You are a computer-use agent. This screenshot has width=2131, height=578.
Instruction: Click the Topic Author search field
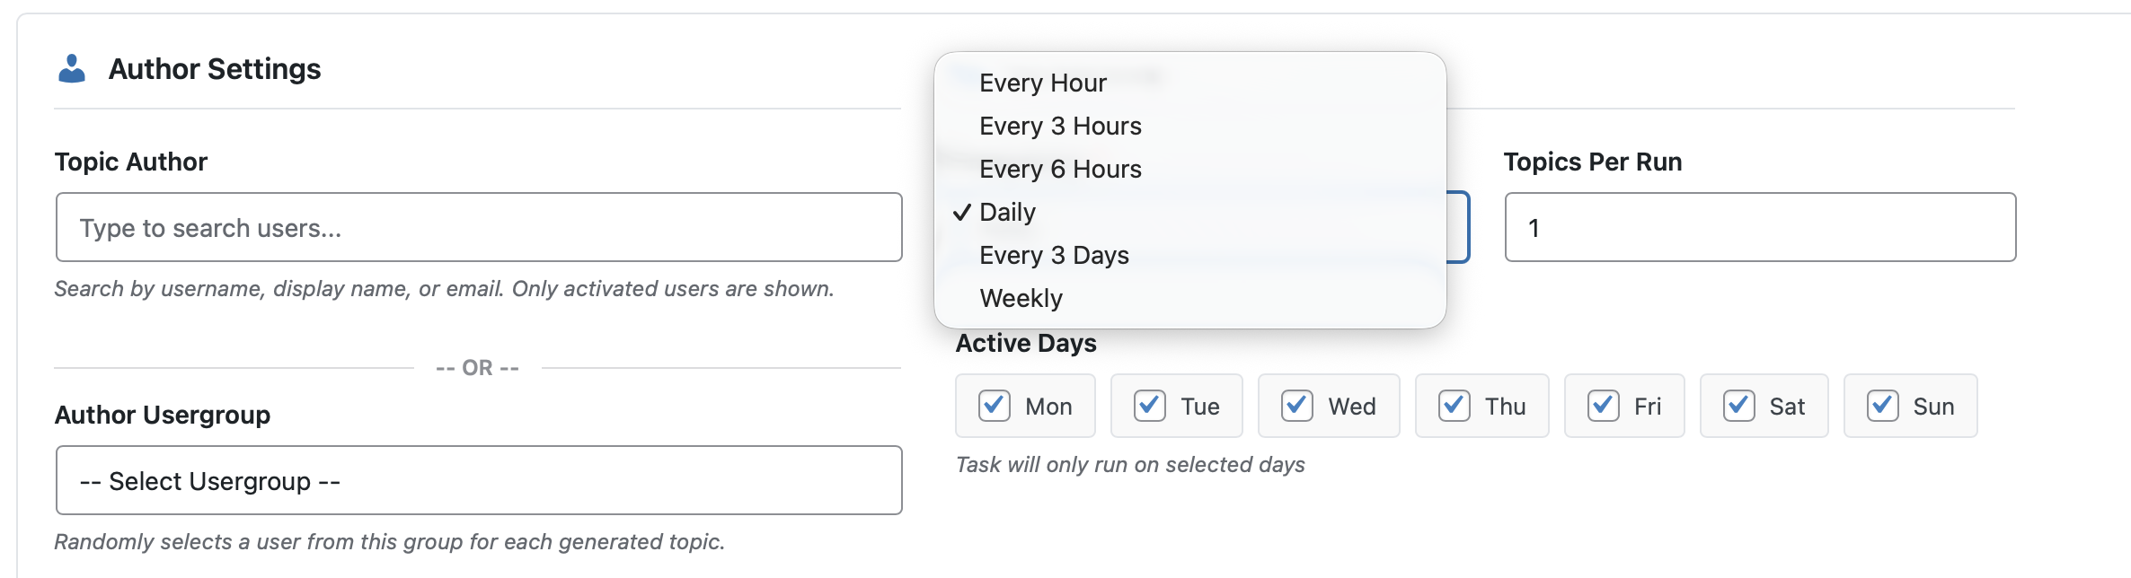click(479, 228)
